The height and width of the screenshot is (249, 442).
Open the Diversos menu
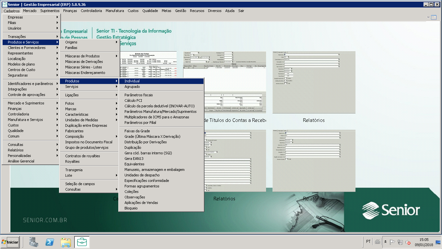(215, 11)
